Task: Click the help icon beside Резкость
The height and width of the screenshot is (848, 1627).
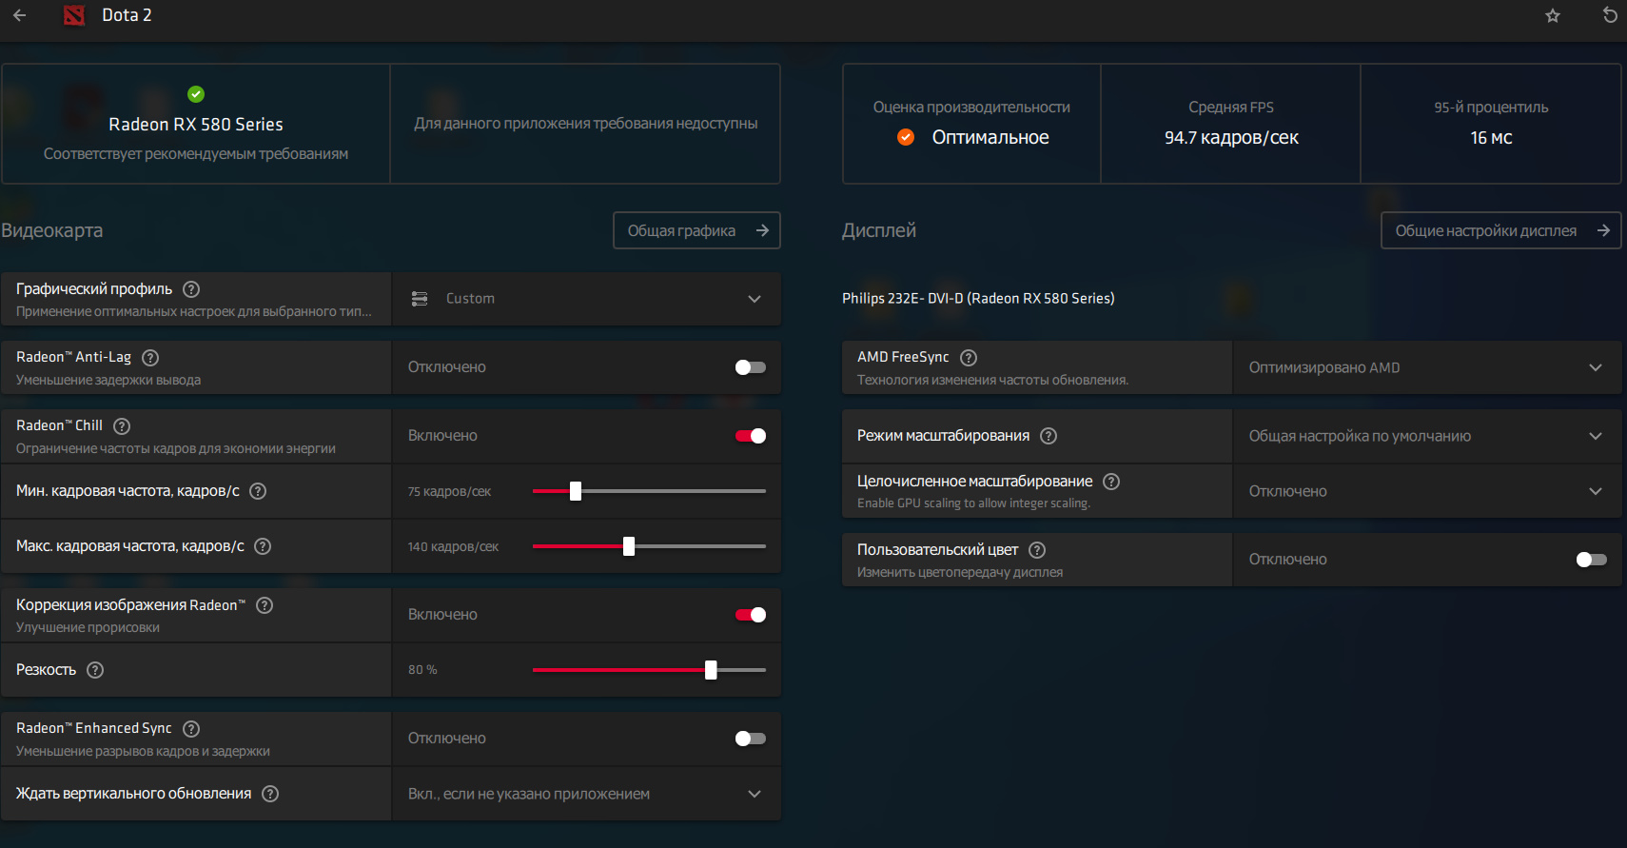Action: [95, 670]
